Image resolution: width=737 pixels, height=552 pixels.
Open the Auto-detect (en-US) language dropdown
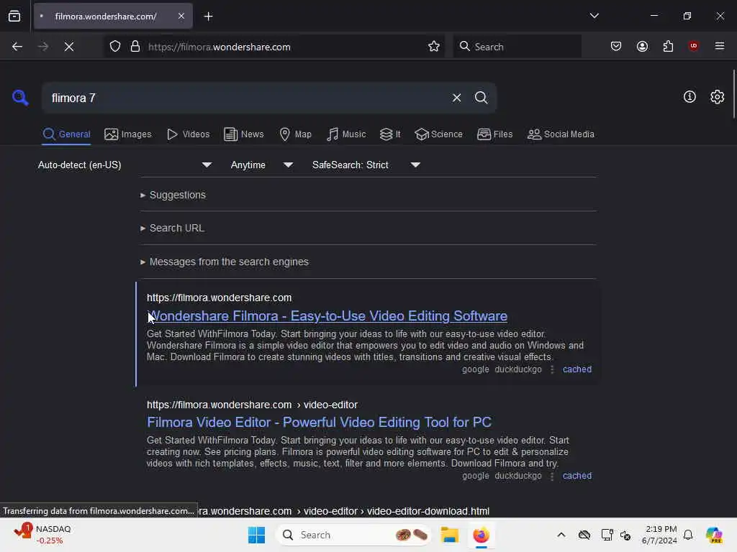point(125,165)
